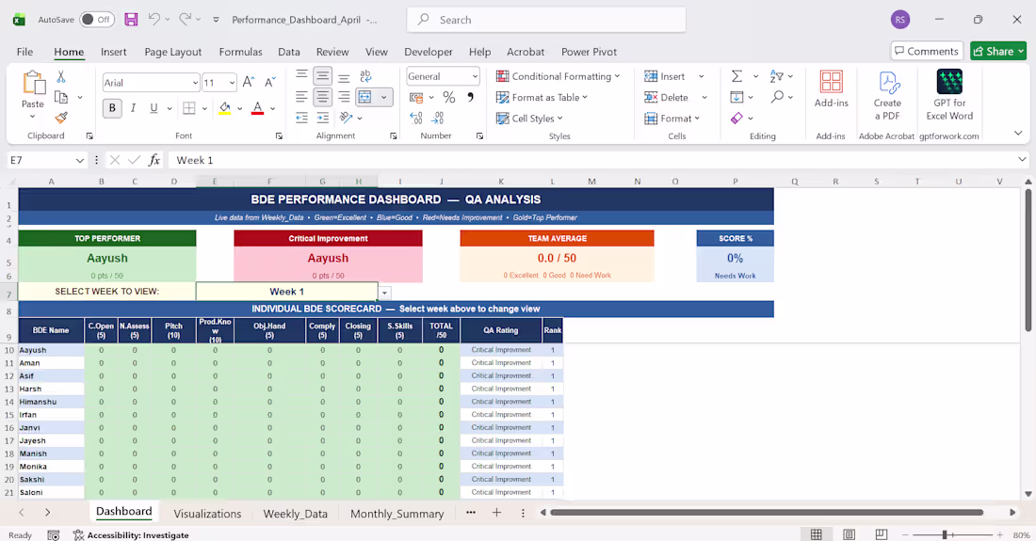1036x541 pixels.
Task: Toggle Underline formatting
Action: pyautogui.click(x=154, y=108)
